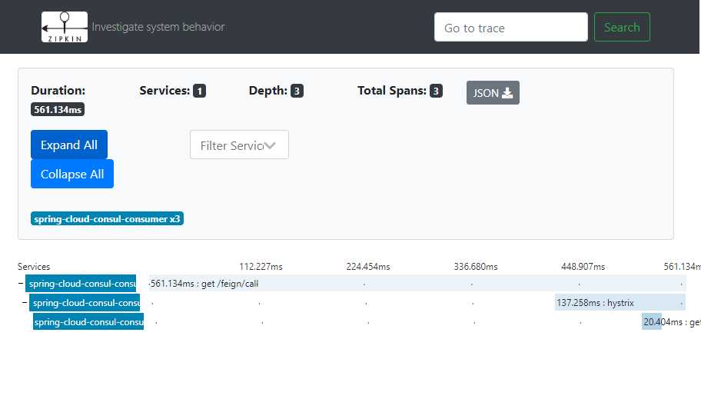Click the Depth count badge
The image size is (701, 409).
click(x=297, y=91)
